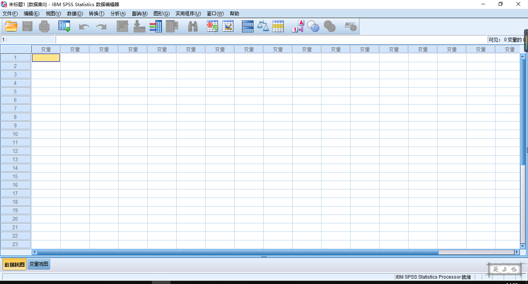528x284 pixels.
Task: Insert a new variable
Action: tap(228, 26)
